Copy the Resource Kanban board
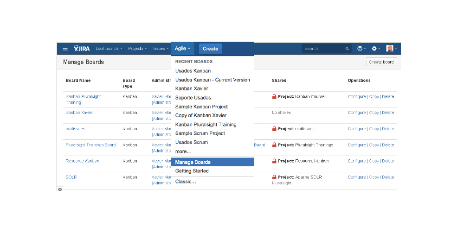The height and width of the screenshot is (233, 464). pos(374,161)
